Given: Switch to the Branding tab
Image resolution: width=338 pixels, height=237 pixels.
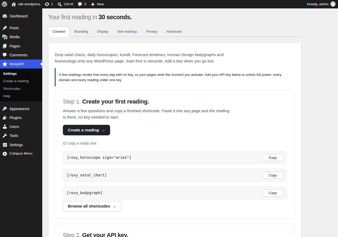Looking at the screenshot, I should 81,32.
